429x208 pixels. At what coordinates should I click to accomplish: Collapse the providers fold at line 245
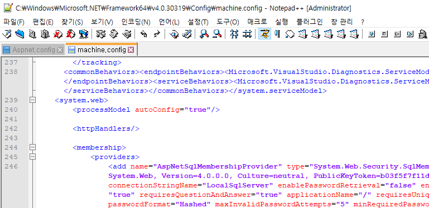pyautogui.click(x=32, y=157)
